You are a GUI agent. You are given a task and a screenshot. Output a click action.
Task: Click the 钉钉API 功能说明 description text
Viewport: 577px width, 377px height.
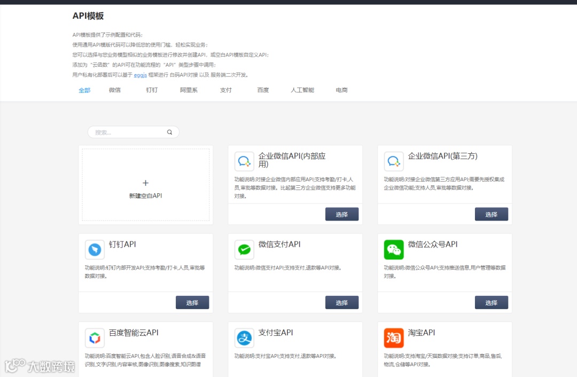tap(145, 272)
